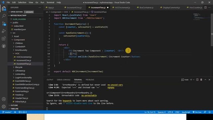
Task: Click the keywords link in terminal
Action: pos(67,101)
